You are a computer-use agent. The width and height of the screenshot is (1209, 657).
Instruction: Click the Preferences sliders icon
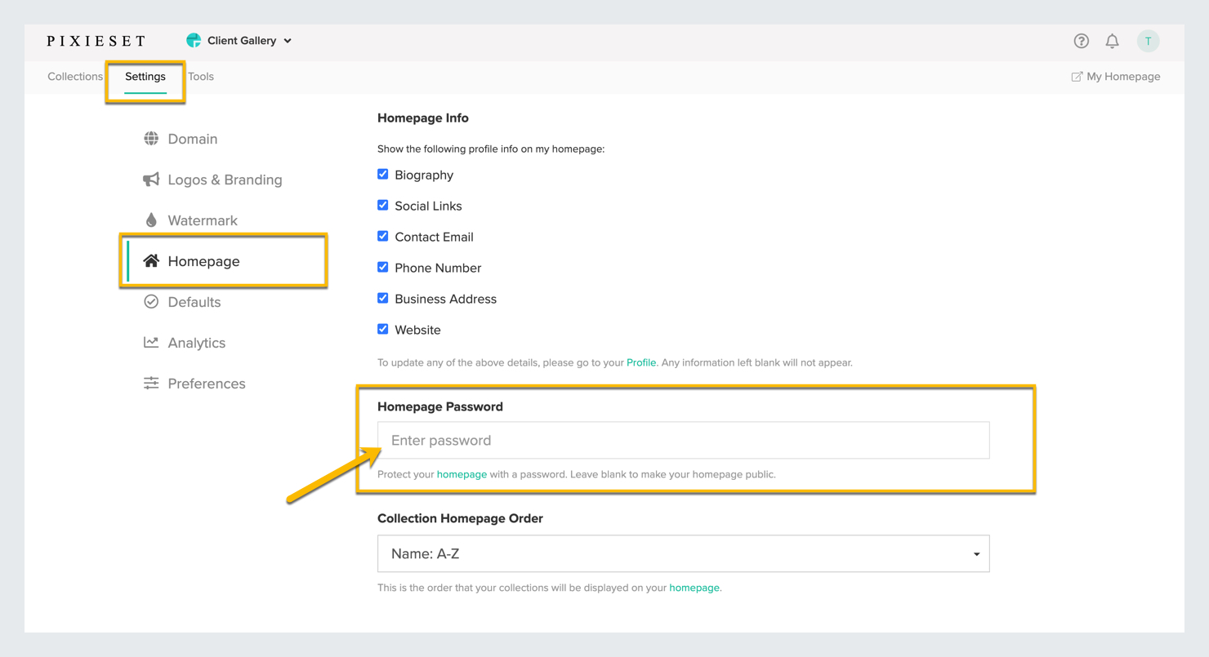point(151,384)
